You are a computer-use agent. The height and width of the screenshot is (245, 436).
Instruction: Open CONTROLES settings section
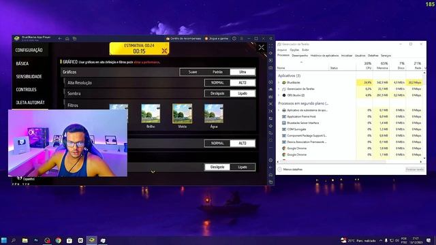[26, 89]
